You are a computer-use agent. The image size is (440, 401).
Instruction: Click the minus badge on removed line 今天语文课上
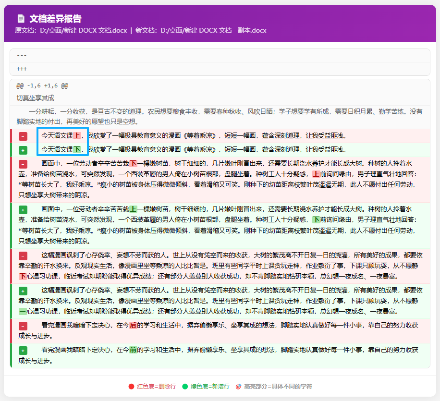coord(23,136)
